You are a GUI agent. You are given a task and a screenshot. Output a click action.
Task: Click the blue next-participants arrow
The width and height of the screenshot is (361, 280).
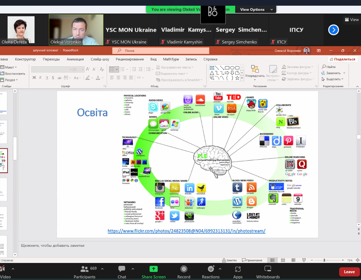coord(333,30)
